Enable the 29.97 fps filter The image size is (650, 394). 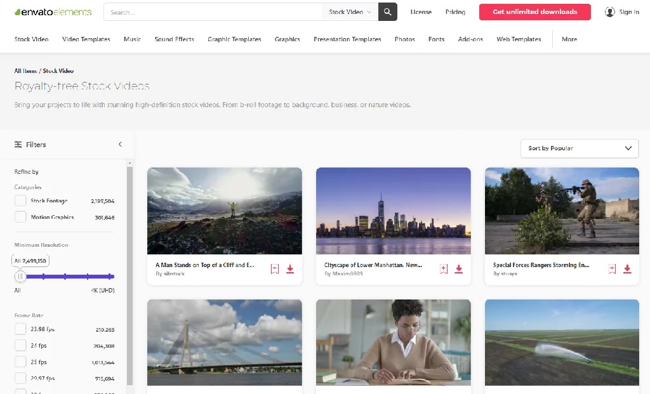click(x=20, y=378)
